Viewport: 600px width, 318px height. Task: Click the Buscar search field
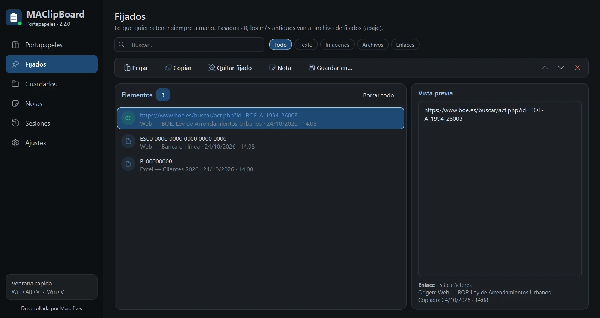(189, 45)
